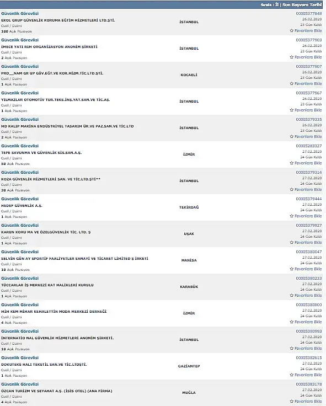Open listing number 00005379335
Image resolution: width=326 pixels, height=406 pixels.
309,119
